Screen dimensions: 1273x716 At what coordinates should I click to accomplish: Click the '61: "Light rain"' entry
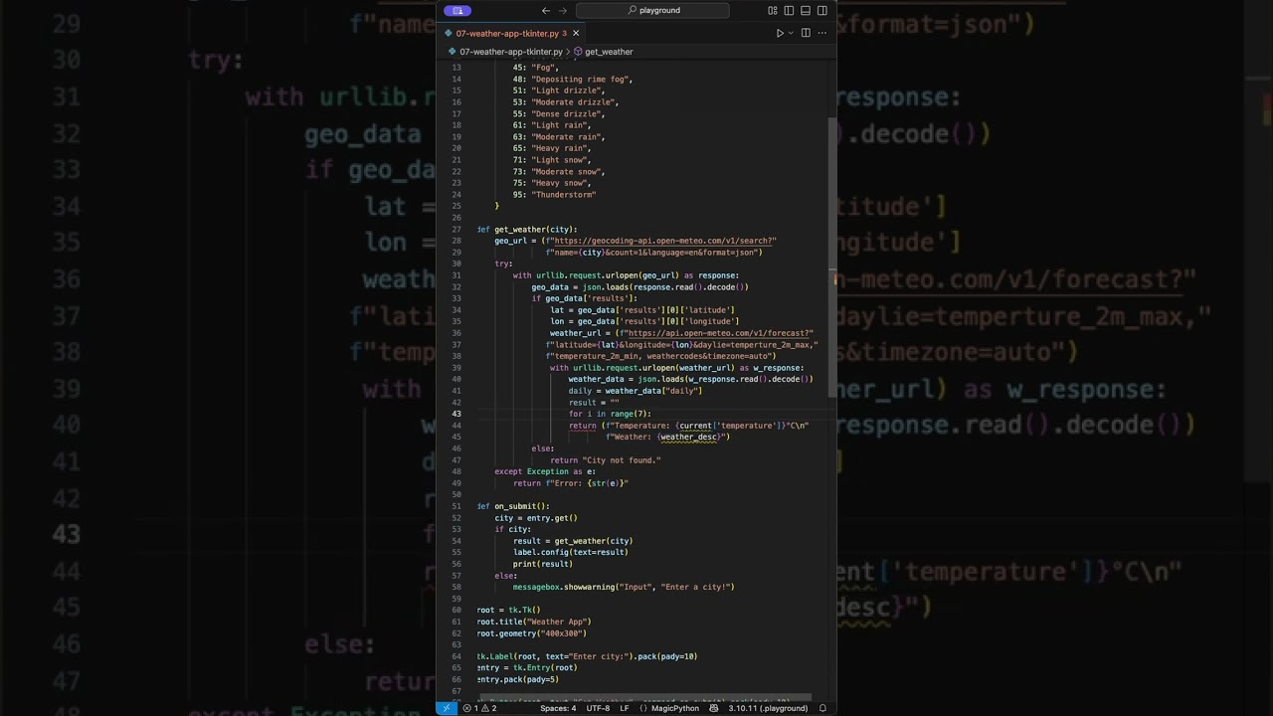[552, 125]
